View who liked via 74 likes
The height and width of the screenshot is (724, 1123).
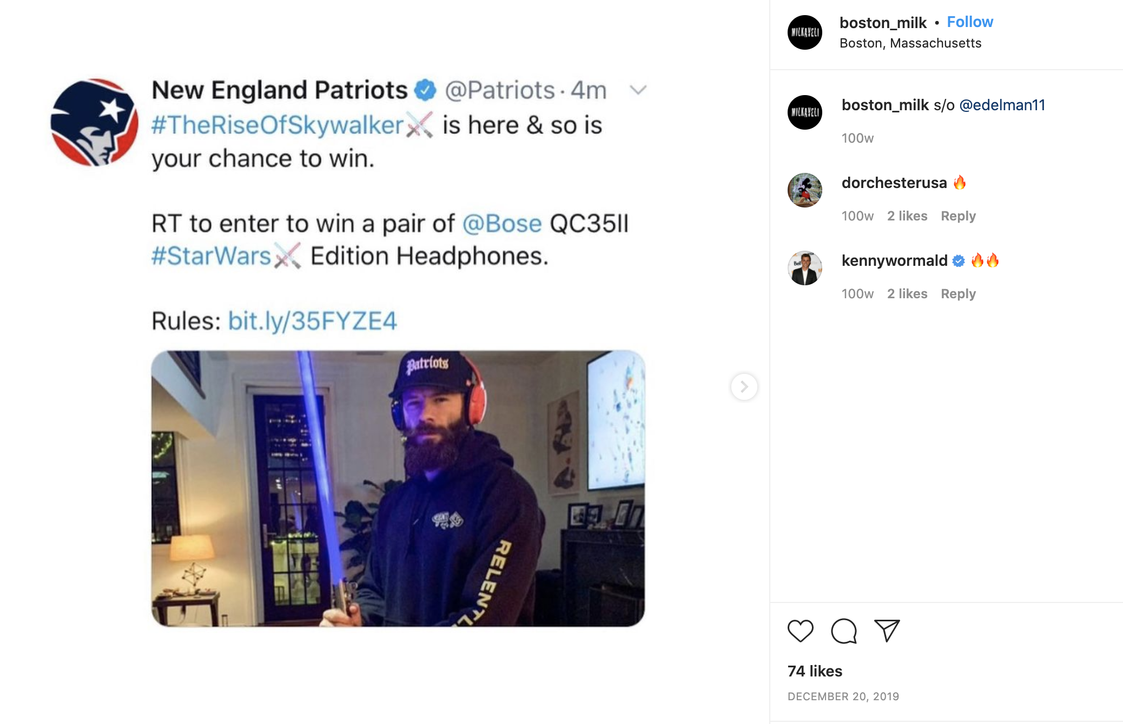(815, 671)
